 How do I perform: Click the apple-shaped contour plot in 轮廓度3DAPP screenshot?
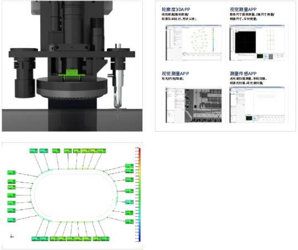[x=199, y=40]
